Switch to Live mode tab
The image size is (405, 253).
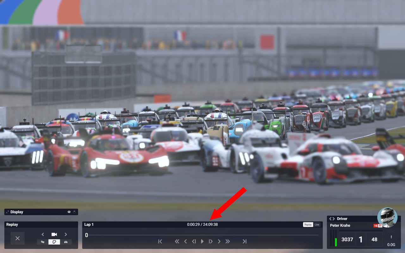(317, 225)
